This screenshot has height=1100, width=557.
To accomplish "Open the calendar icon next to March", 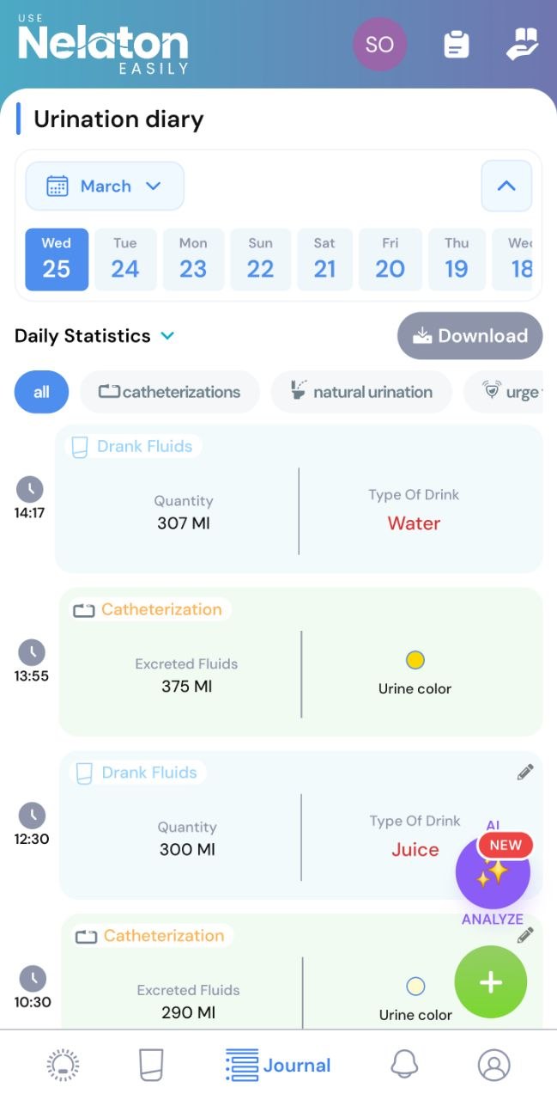I will [x=58, y=186].
